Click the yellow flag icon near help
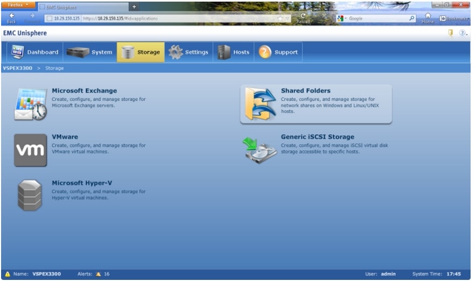476x281 pixels. click(x=451, y=33)
